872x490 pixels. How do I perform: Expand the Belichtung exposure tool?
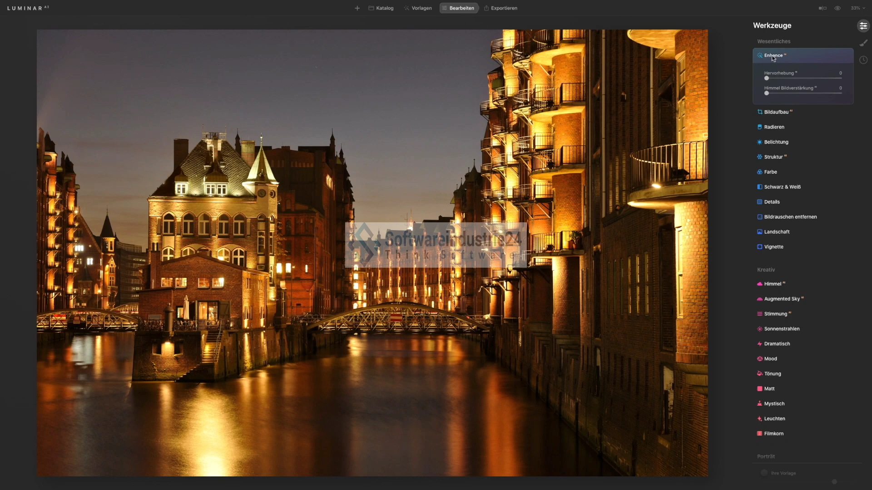point(776,142)
